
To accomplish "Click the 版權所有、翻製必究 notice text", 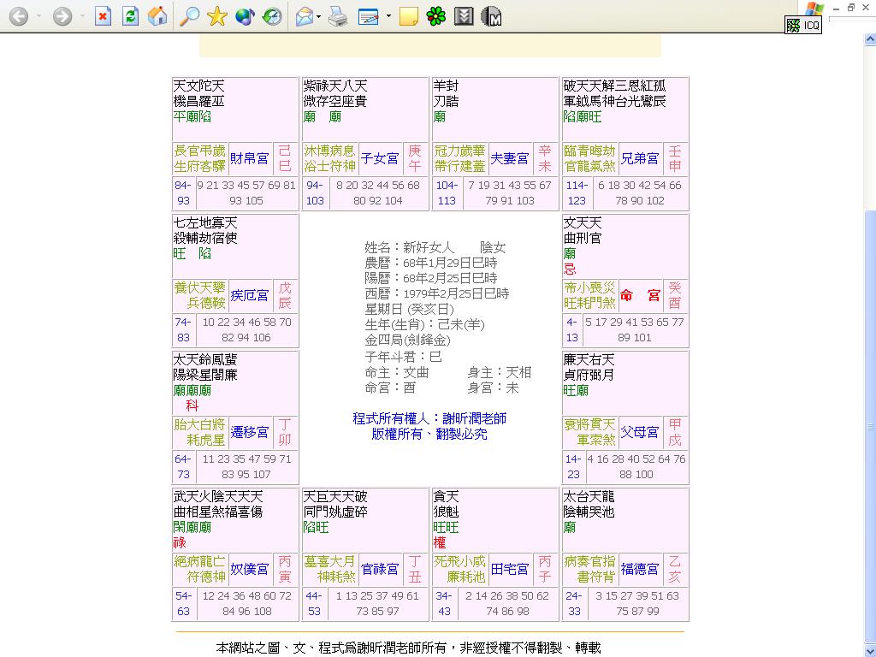I will pos(430,434).
